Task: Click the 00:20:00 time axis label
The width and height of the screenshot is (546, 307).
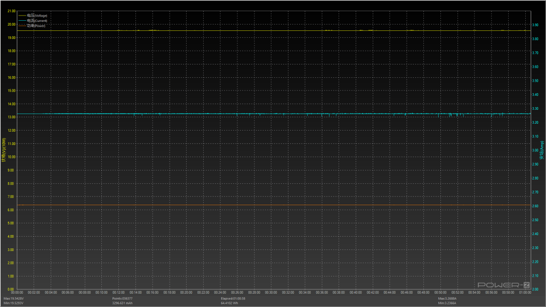Action: pyautogui.click(x=186, y=293)
